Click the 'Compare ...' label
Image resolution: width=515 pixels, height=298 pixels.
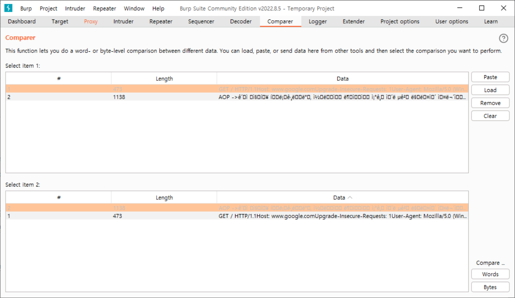point(490,263)
